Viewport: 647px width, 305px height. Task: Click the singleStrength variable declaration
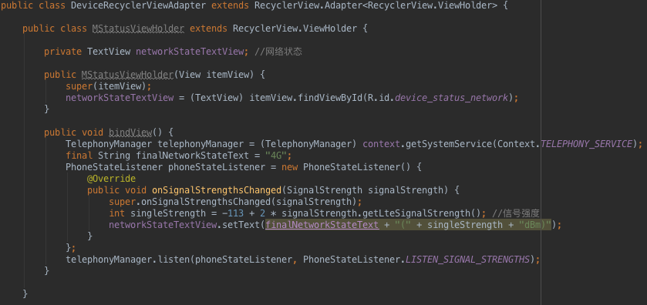[168, 213]
